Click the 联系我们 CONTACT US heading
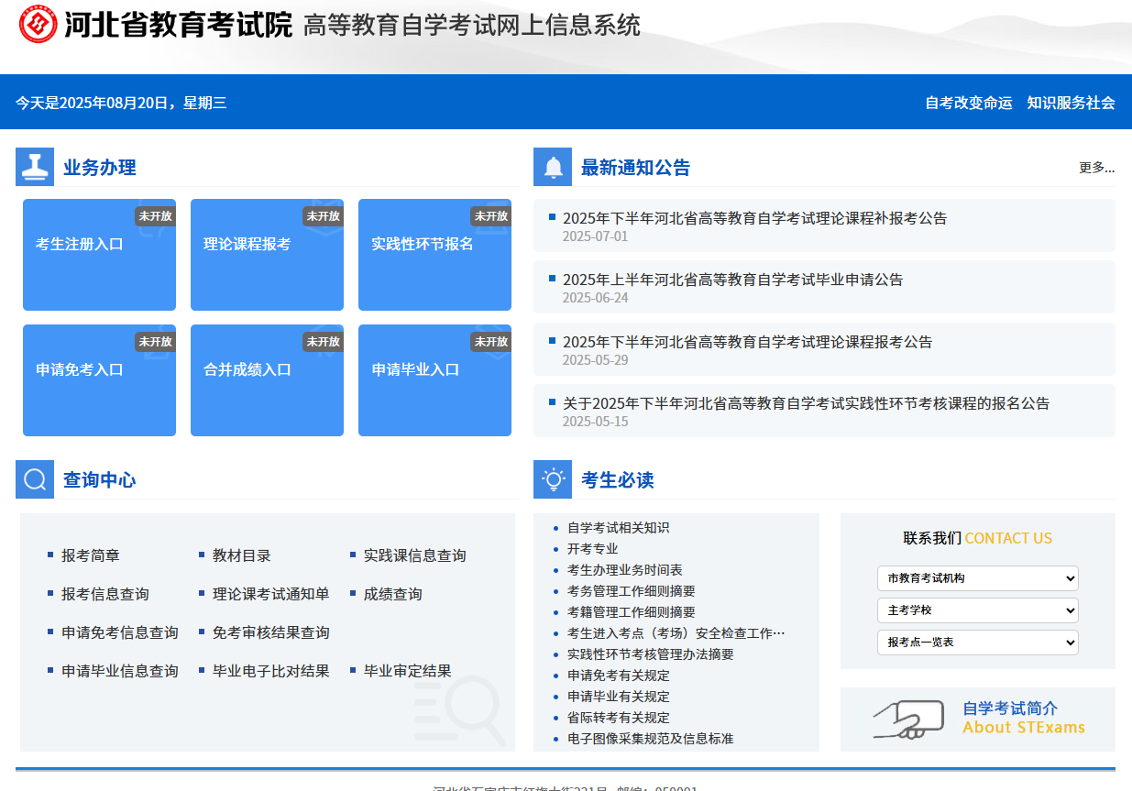 978,538
